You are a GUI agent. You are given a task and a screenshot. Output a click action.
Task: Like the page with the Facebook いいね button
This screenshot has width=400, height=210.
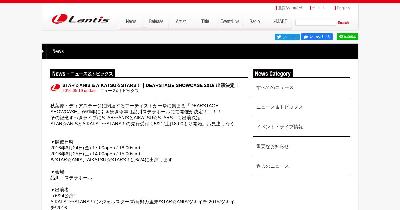click(317, 37)
